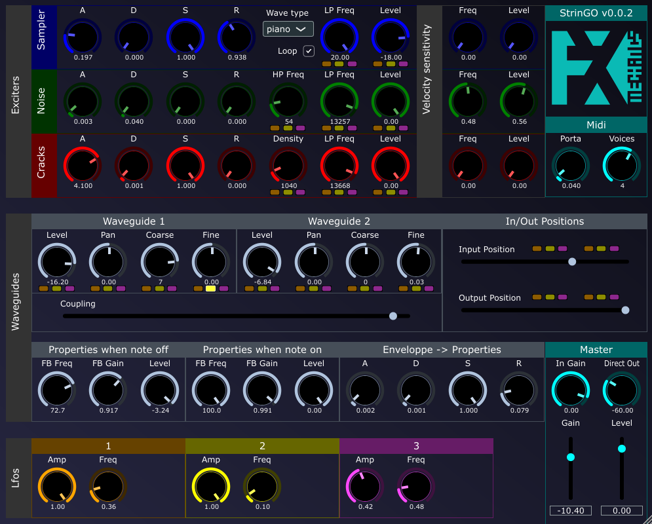This screenshot has width=652, height=524.
Task: Click the Gain value field showing -10.40
Action: [x=570, y=511]
